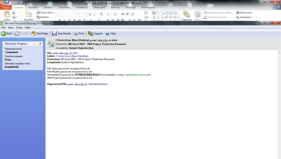Image resolution: width=281 pixels, height=159 pixels.
Task: Click the numbered list icon in PowerPoint
Action: coord(115,14)
